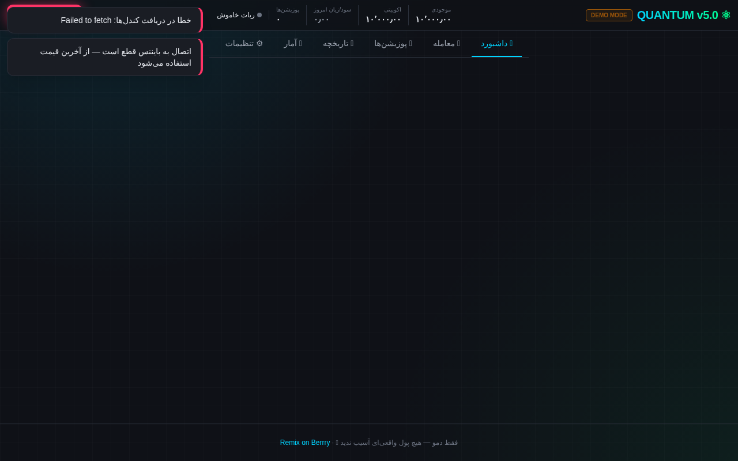This screenshot has height=461, width=738.
Task: Open the داشبورد tab
Action: coord(496,43)
